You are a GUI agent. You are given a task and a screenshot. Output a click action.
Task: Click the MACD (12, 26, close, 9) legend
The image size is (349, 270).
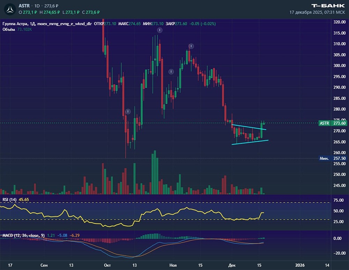click(24, 235)
